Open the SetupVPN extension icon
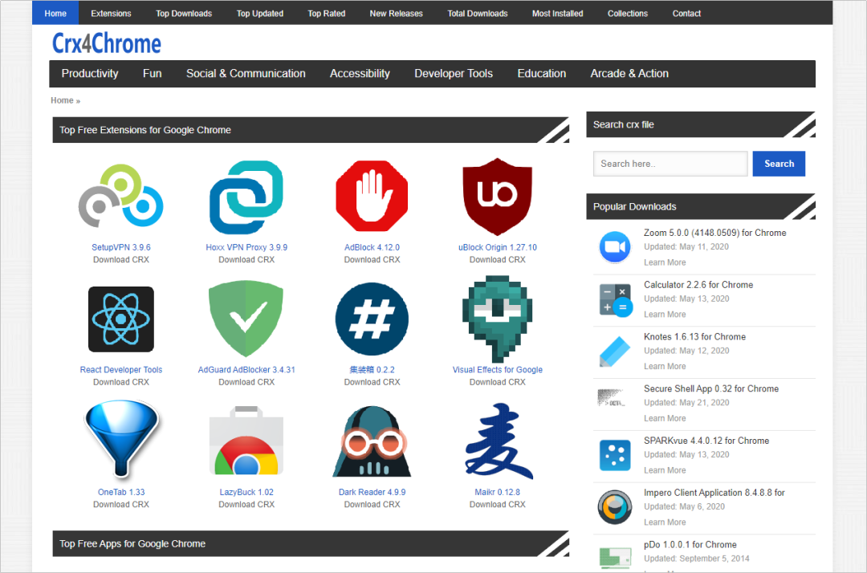The image size is (867, 573). pyautogui.click(x=120, y=196)
